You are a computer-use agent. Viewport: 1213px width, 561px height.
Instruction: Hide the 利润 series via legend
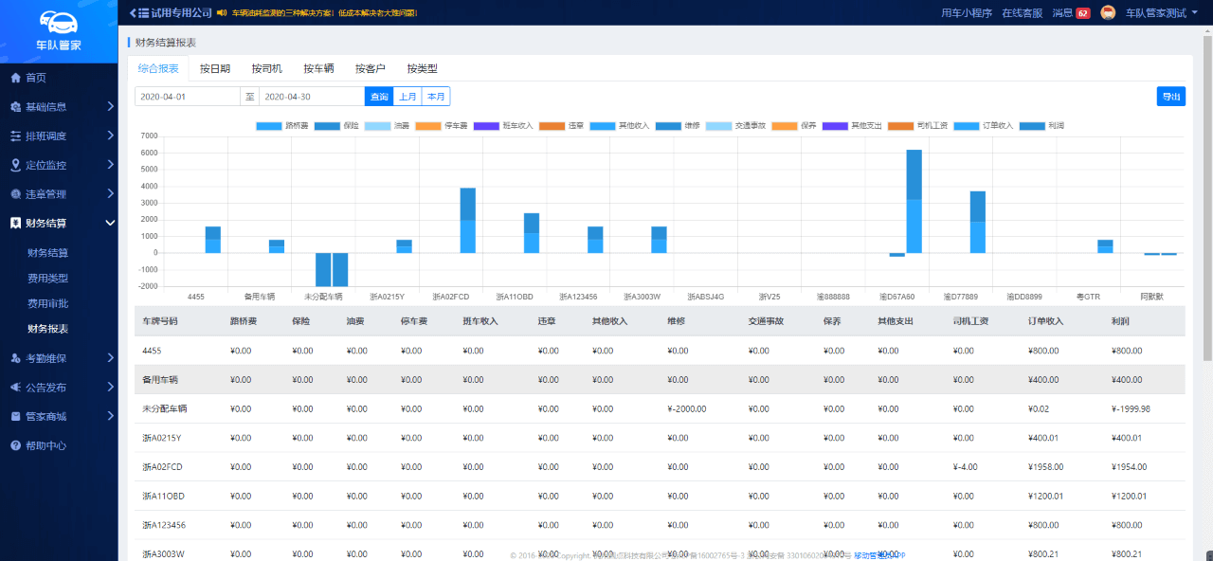point(1032,126)
